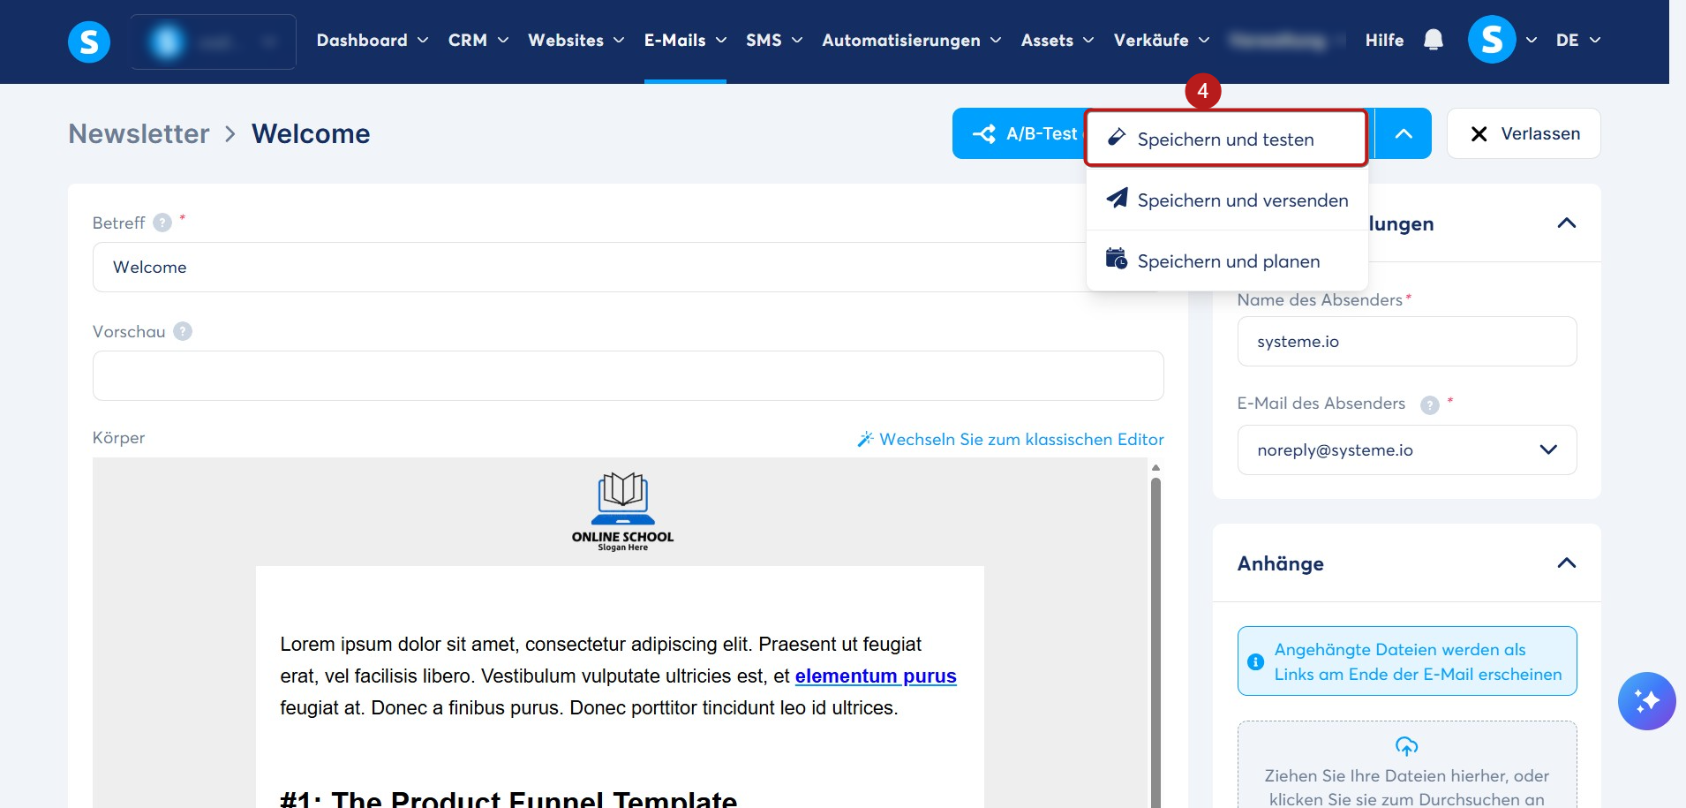The height and width of the screenshot is (808, 1686).
Task: Choose Speichern und testen
Action: point(1226,139)
